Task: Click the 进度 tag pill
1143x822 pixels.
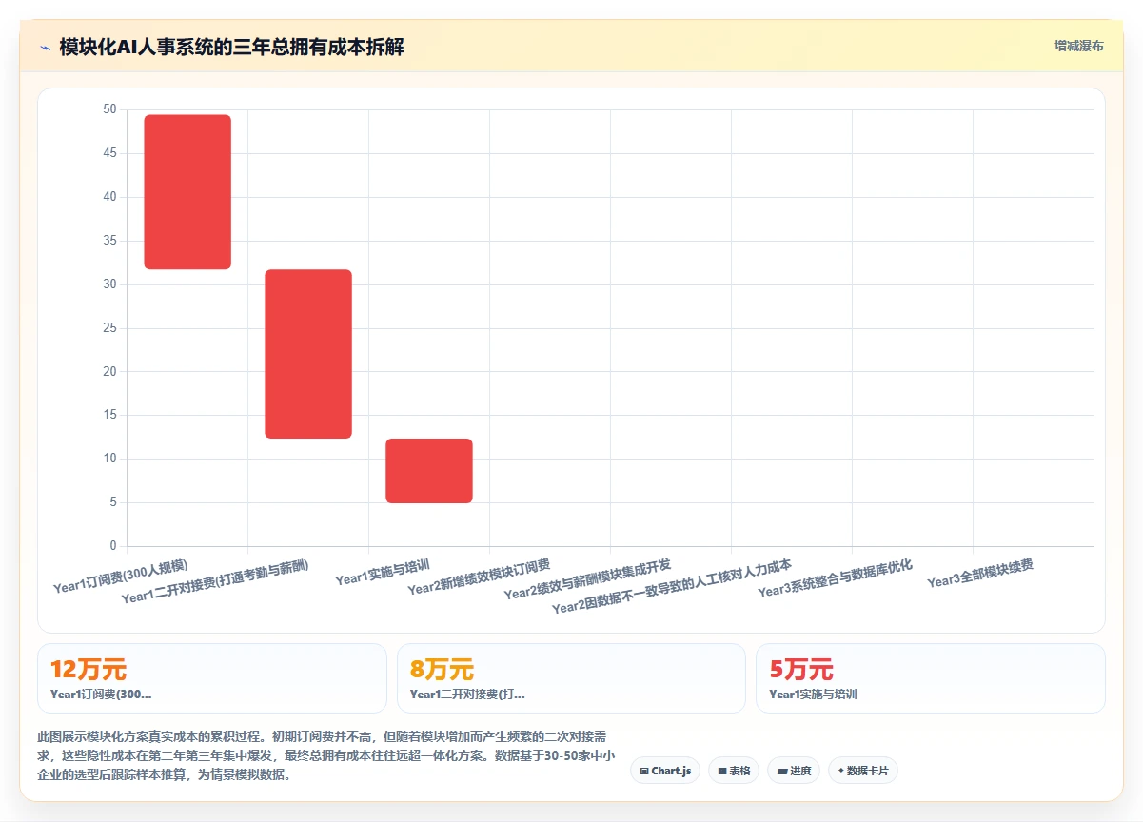Action: [x=794, y=771]
